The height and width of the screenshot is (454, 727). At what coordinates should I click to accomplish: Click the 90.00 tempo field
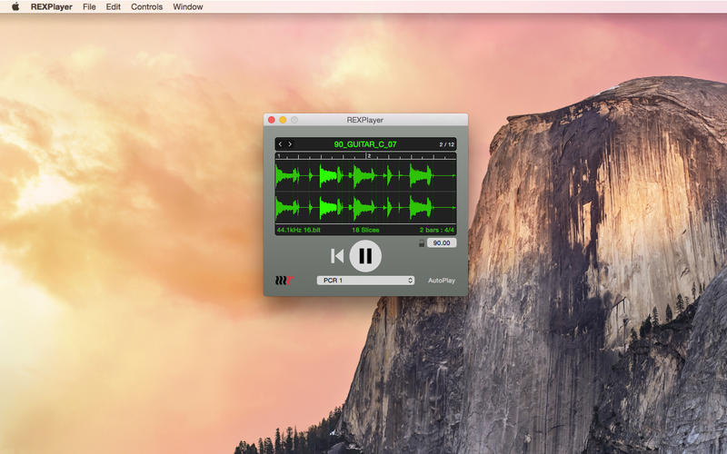pyautogui.click(x=442, y=242)
